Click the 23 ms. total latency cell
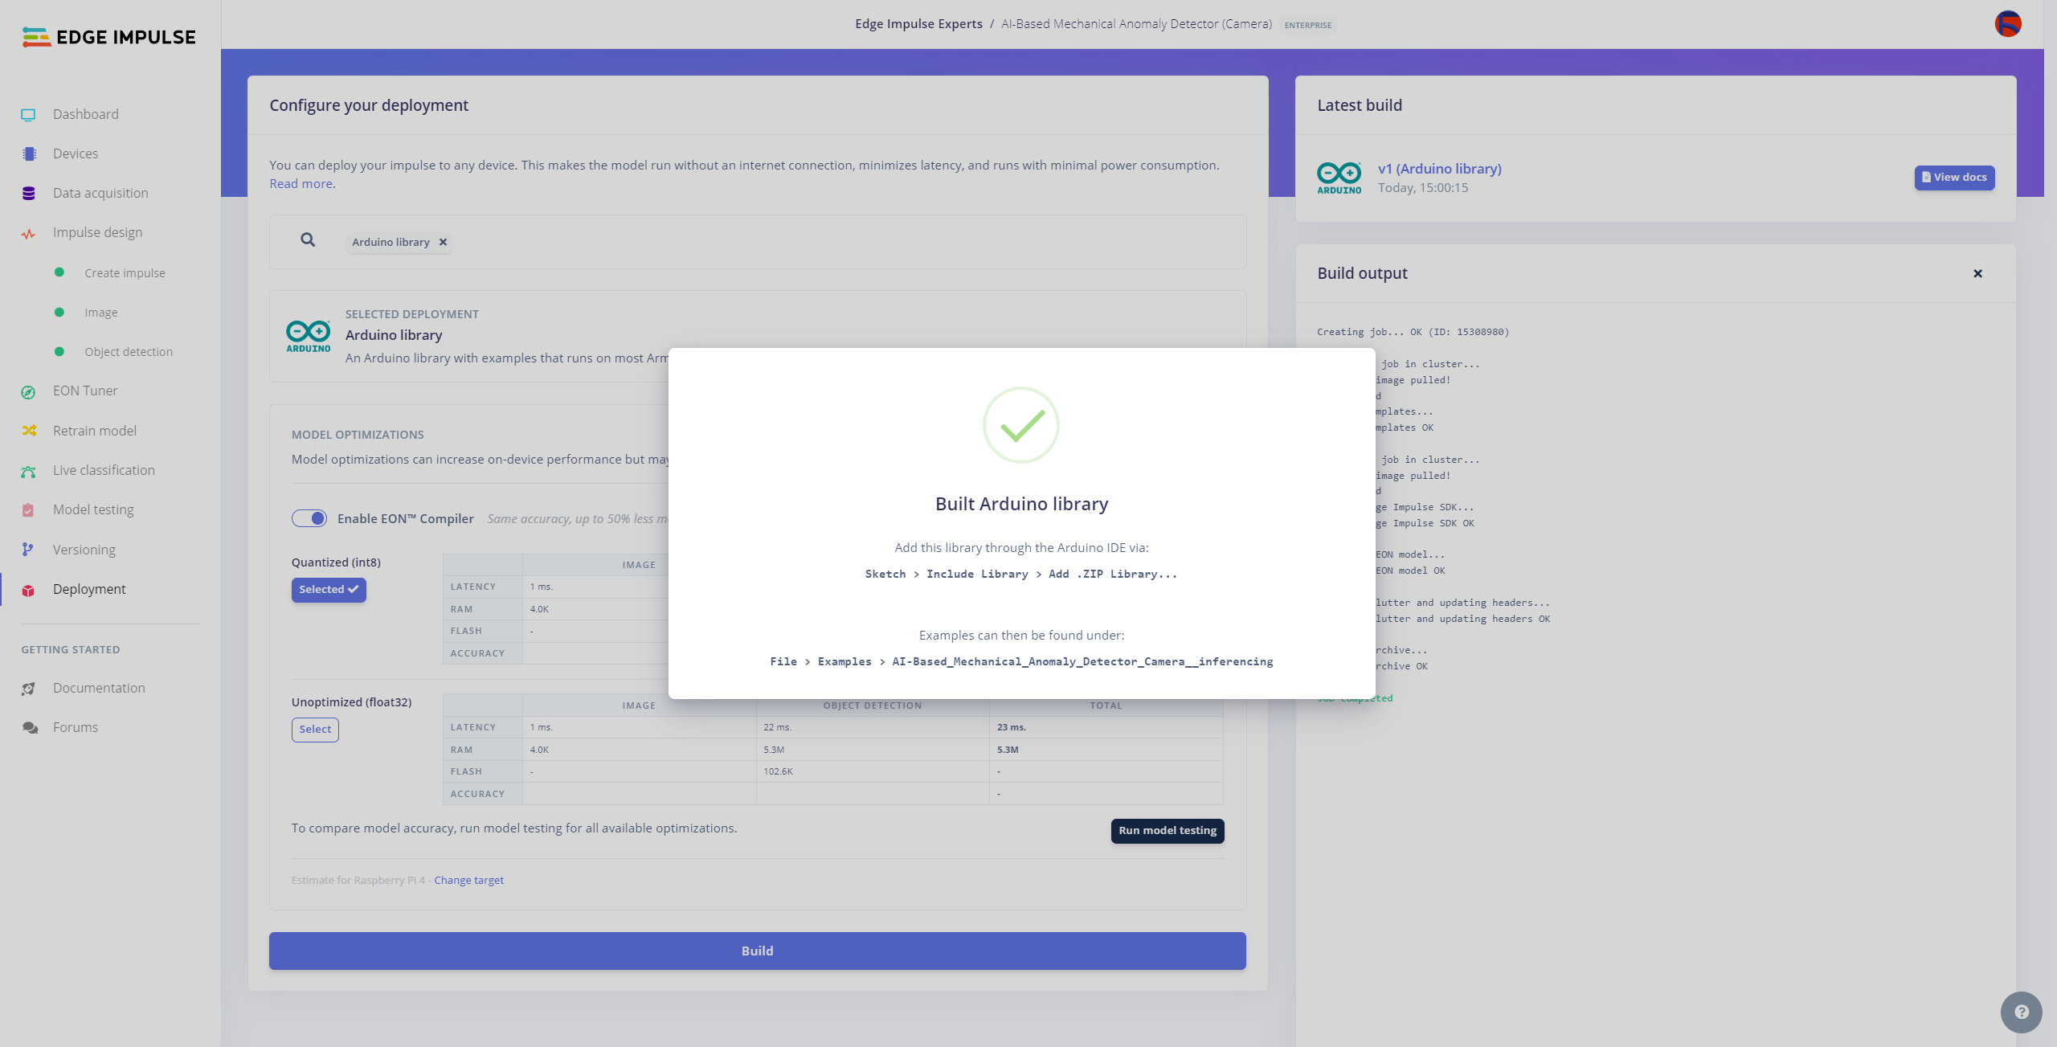The height and width of the screenshot is (1047, 2057). tap(1106, 727)
